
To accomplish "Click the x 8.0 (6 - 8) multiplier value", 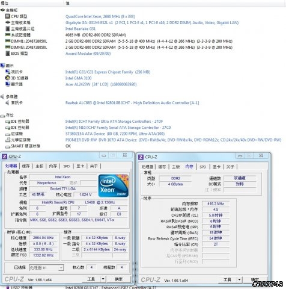I will [43, 243].
